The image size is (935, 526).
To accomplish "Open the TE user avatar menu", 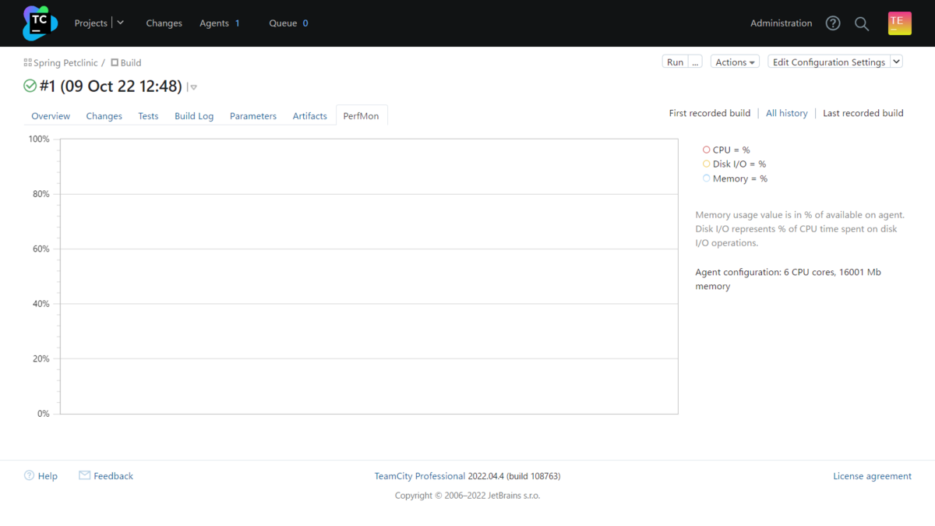I will 899,23.
